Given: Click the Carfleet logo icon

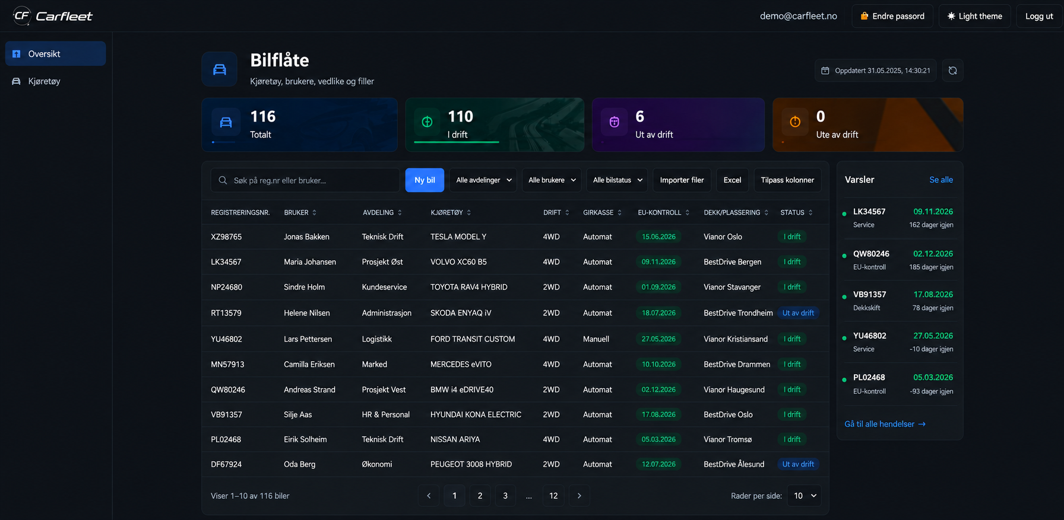Looking at the screenshot, I should point(21,16).
